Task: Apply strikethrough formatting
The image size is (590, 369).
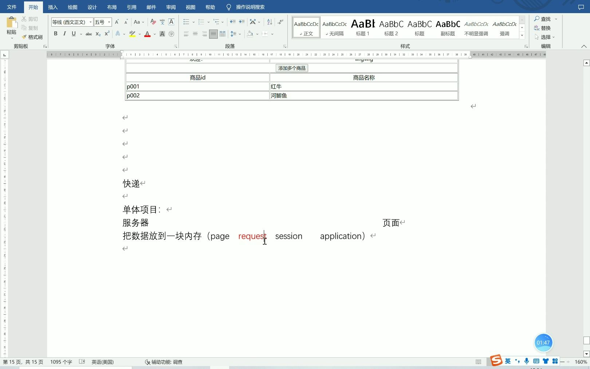Action: [x=88, y=34]
